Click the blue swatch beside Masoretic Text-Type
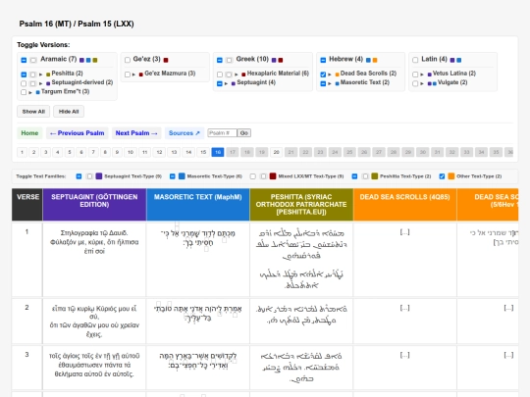 tap(182, 176)
